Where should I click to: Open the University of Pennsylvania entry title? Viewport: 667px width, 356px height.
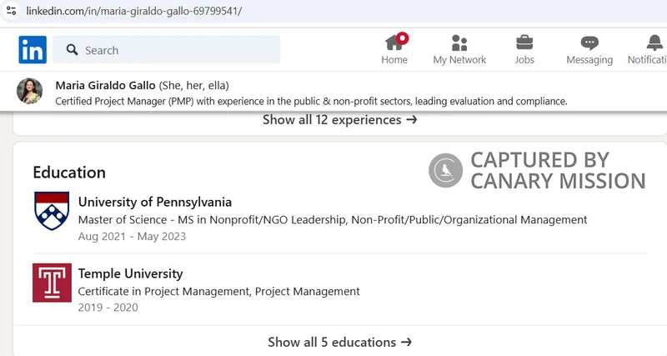tap(155, 202)
